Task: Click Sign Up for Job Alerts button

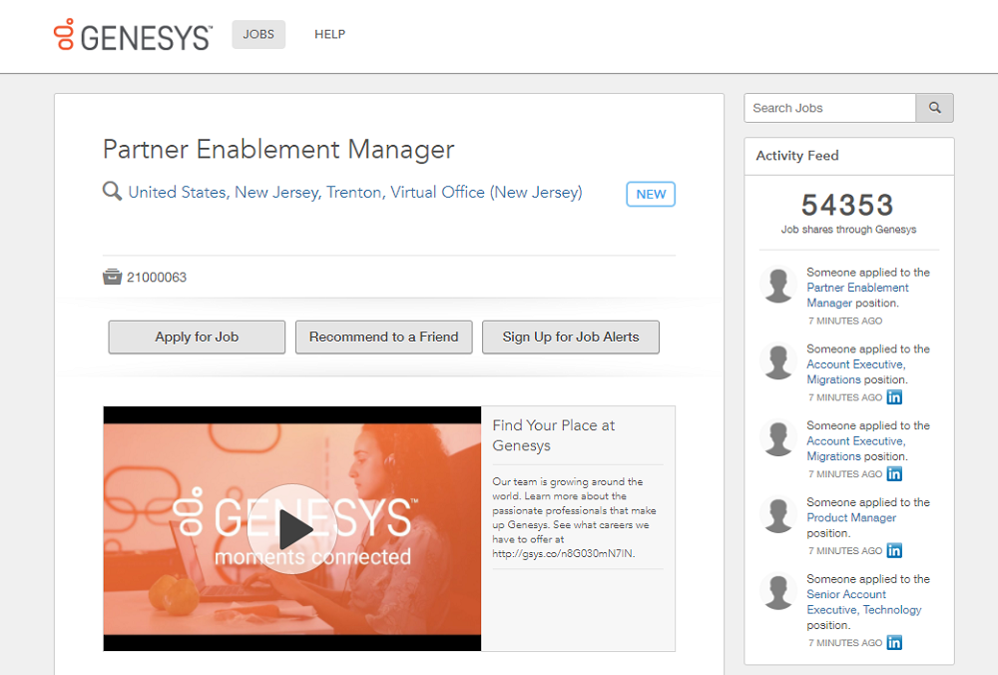Action: point(571,337)
